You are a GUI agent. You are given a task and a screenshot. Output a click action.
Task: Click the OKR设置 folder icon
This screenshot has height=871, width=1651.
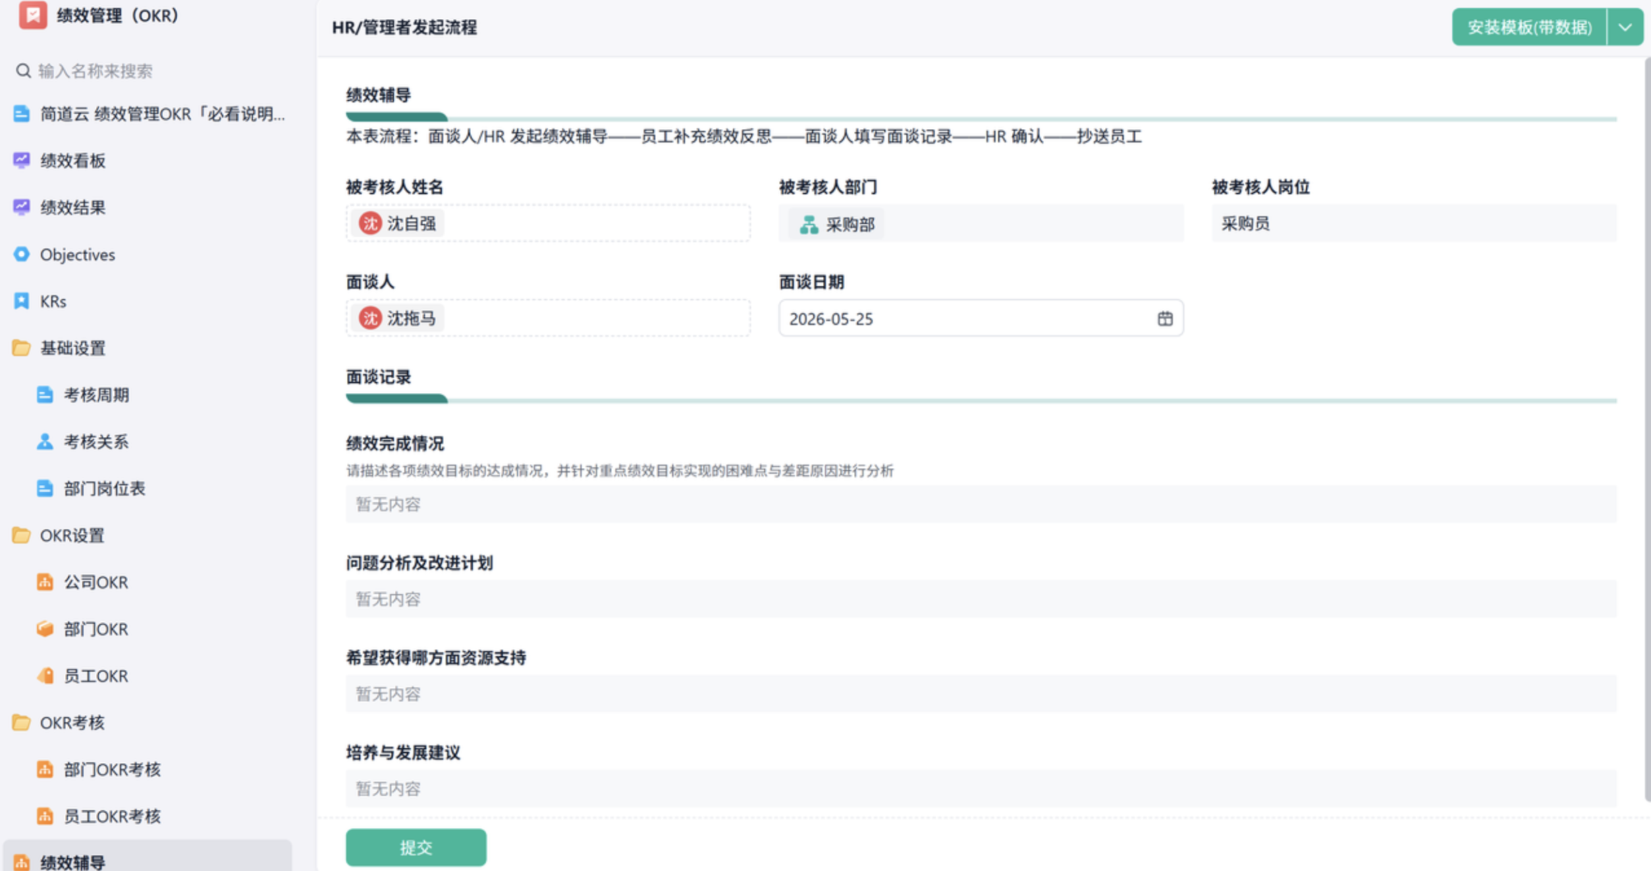click(x=22, y=535)
